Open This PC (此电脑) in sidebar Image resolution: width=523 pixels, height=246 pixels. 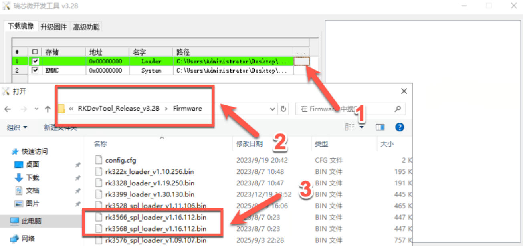(31, 221)
